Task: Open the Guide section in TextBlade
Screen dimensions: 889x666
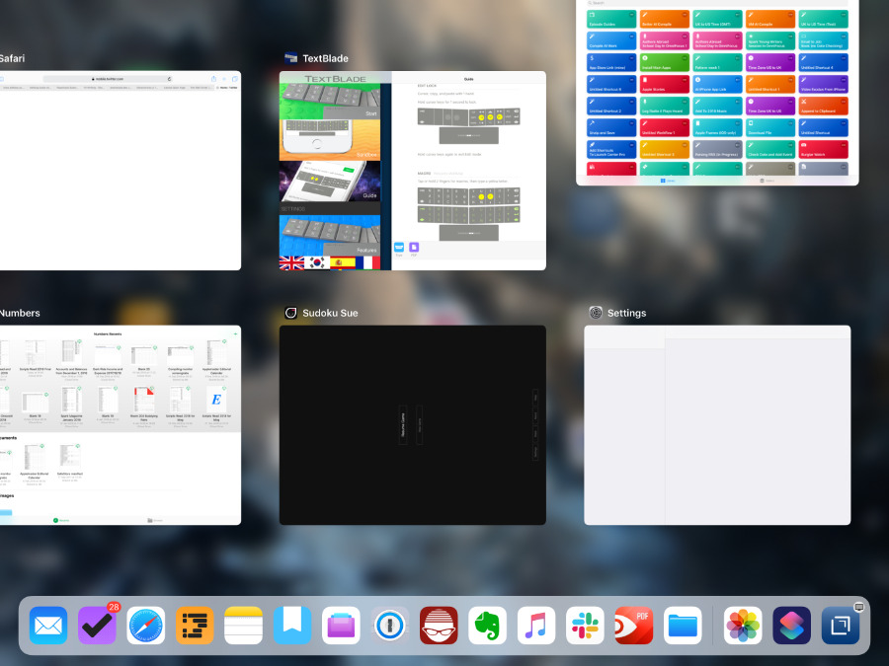Action: point(330,182)
